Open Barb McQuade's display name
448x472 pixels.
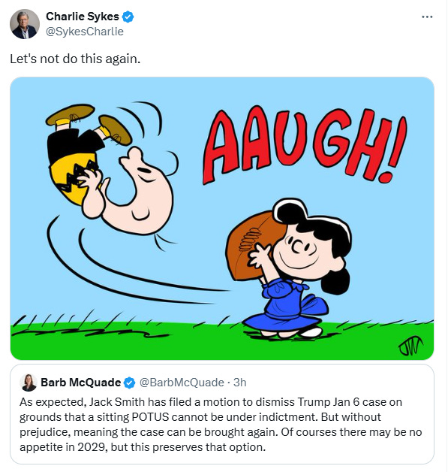tap(80, 383)
